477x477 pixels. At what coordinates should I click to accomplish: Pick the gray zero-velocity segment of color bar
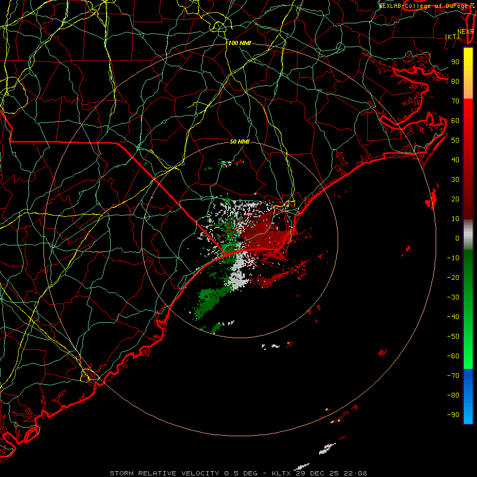click(x=468, y=235)
